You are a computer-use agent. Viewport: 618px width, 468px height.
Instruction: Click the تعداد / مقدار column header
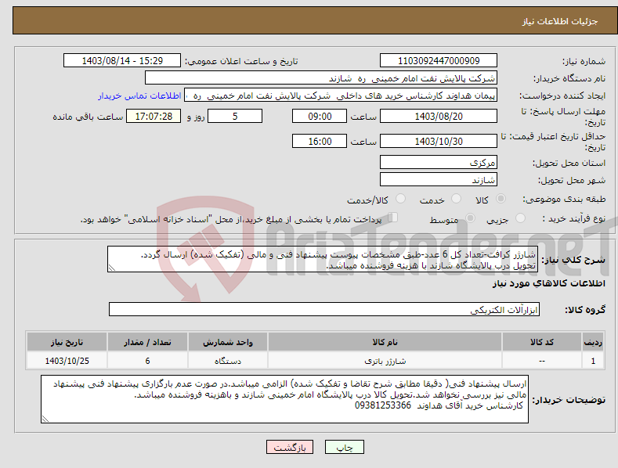pos(147,342)
